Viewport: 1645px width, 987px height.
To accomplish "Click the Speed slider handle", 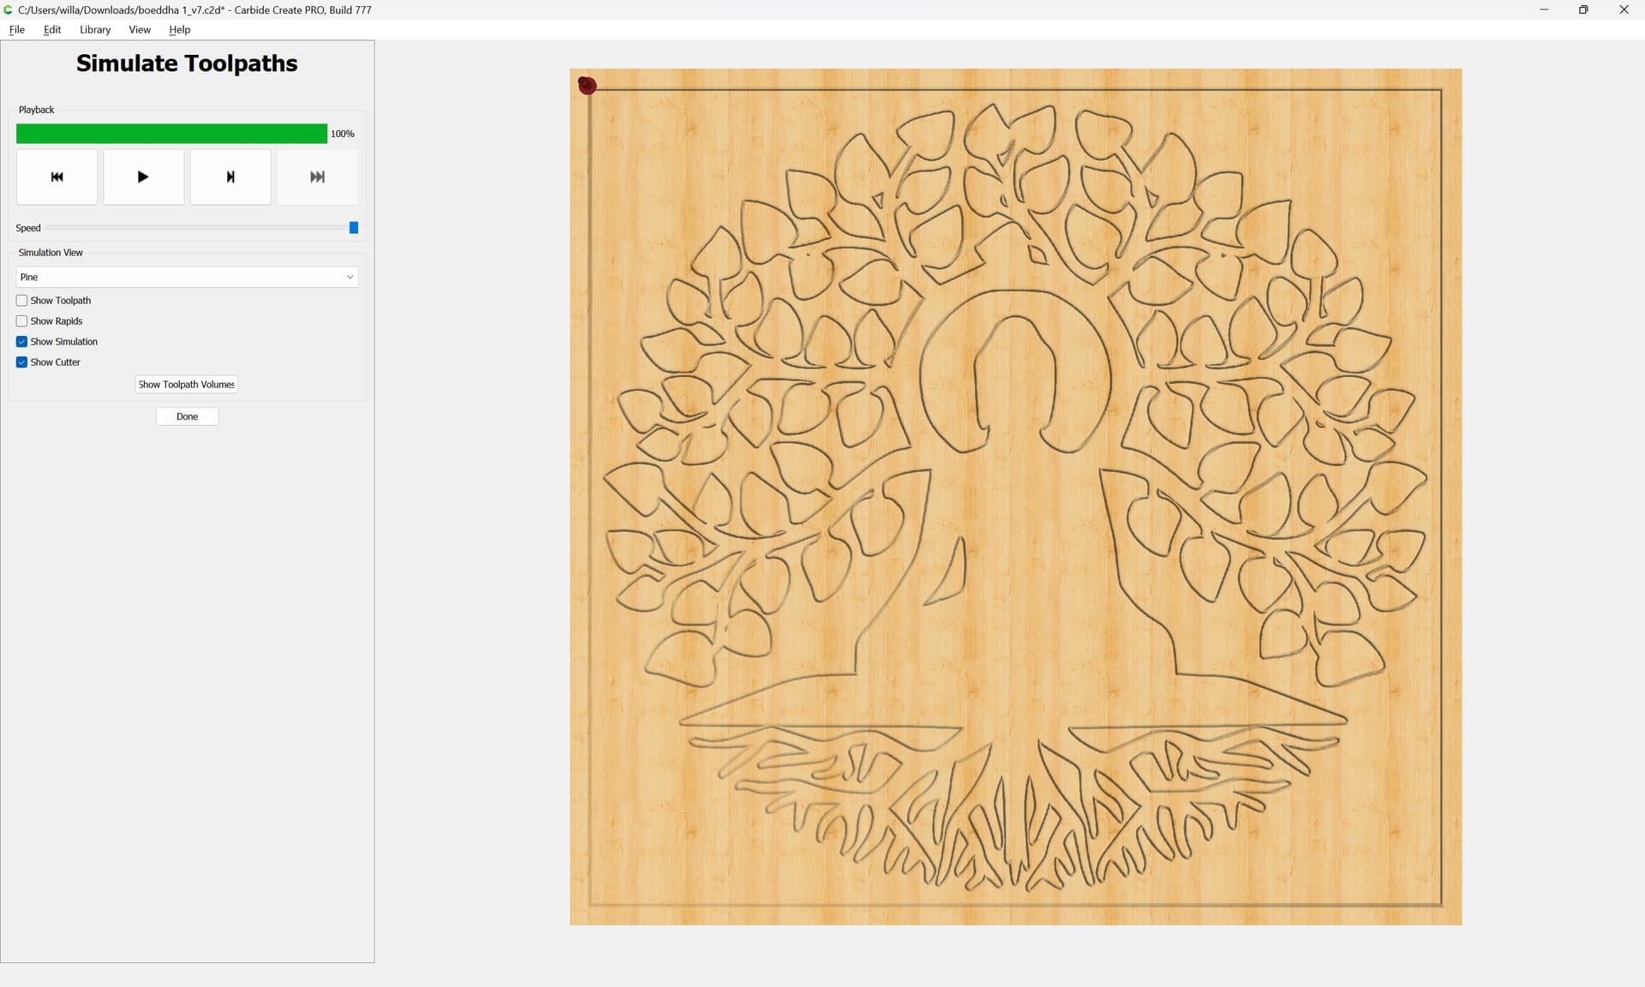I will [353, 228].
